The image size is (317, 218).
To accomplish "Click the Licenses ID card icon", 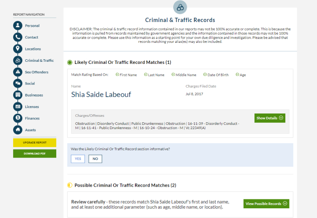I will [x=18, y=107].
